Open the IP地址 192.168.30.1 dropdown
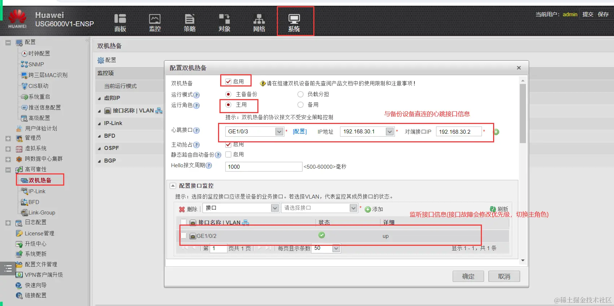614x306 pixels. tap(389, 132)
